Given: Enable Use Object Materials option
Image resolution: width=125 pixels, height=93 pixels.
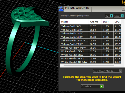Looking at the screenshot, I should coord(108,71).
